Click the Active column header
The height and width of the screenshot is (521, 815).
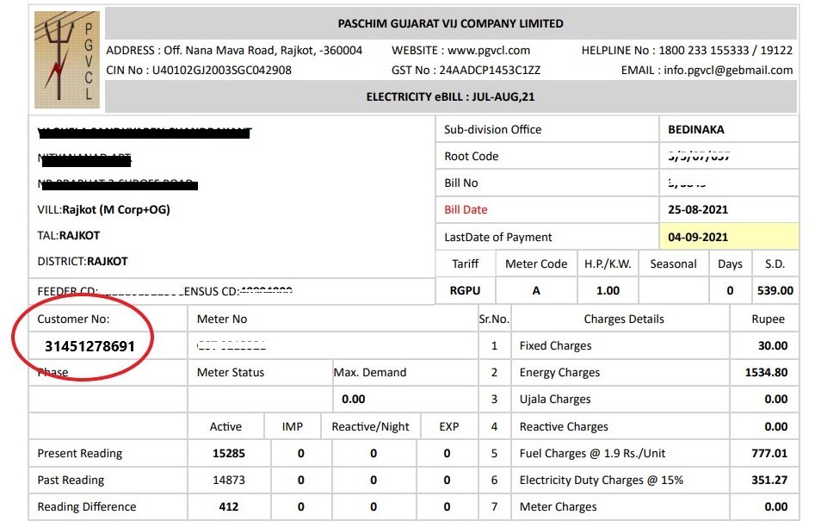click(225, 426)
